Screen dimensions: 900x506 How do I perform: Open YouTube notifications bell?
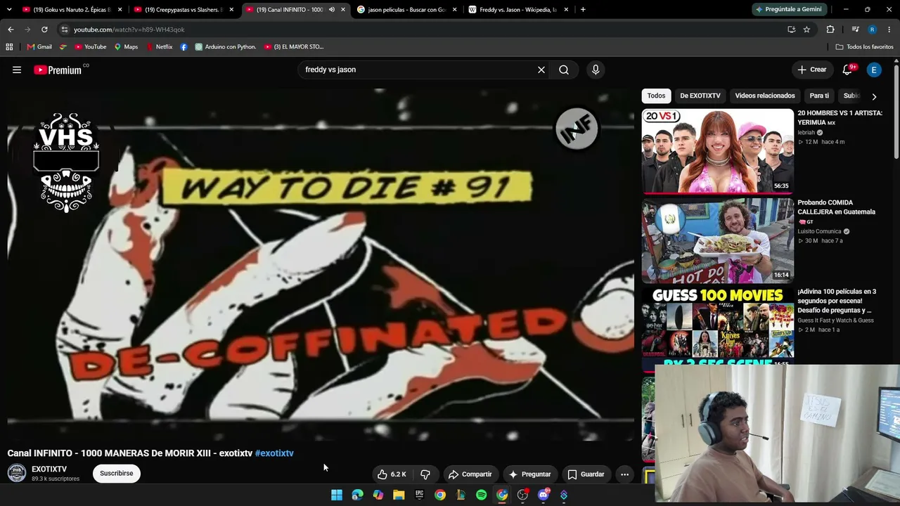coord(848,70)
